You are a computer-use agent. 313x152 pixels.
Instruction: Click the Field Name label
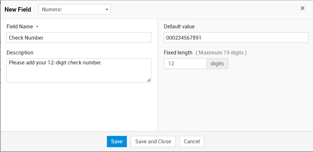pyautogui.click(x=20, y=27)
